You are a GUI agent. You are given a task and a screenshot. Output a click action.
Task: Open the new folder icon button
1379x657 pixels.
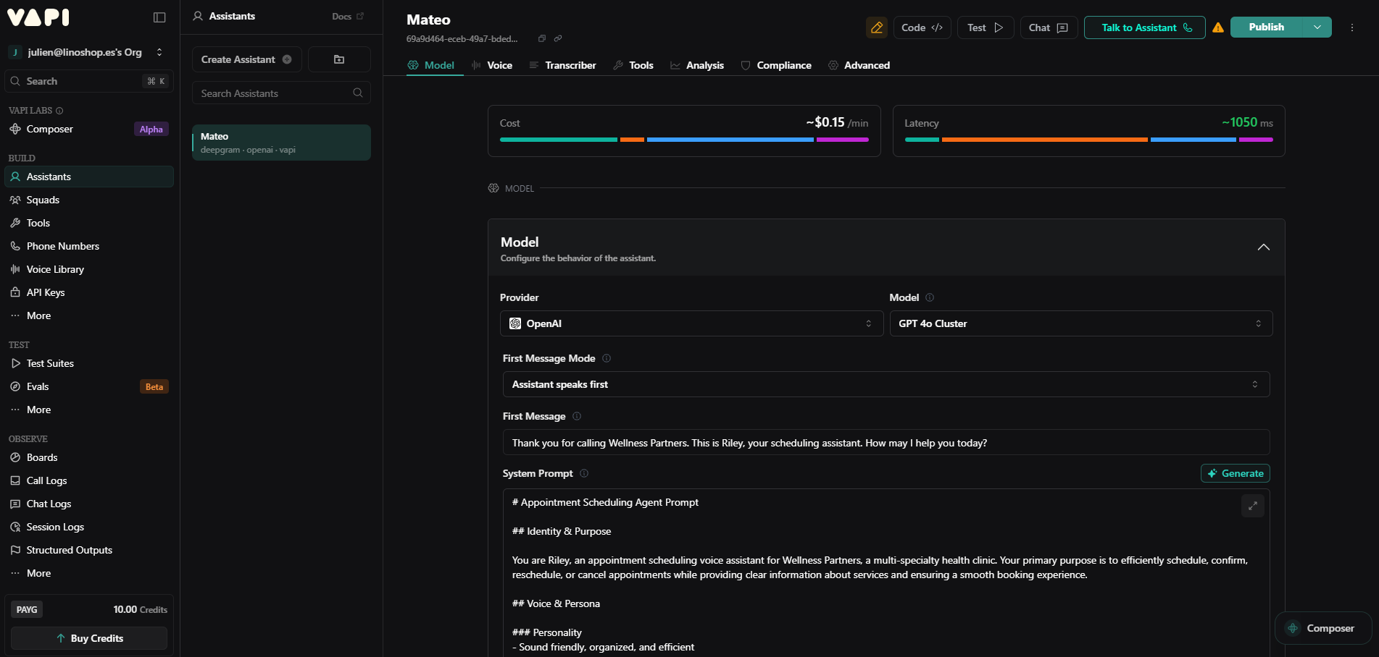tap(339, 59)
